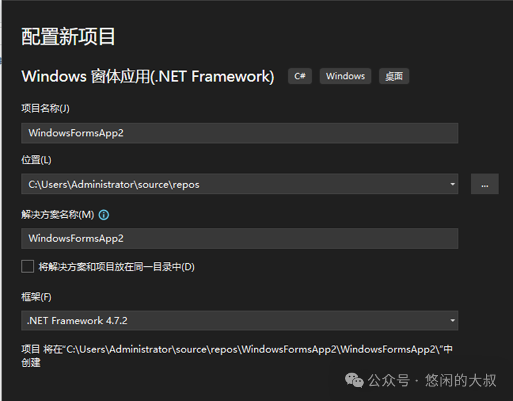
Task: Click the 解决方案名称(M) label
Action: 57,215
